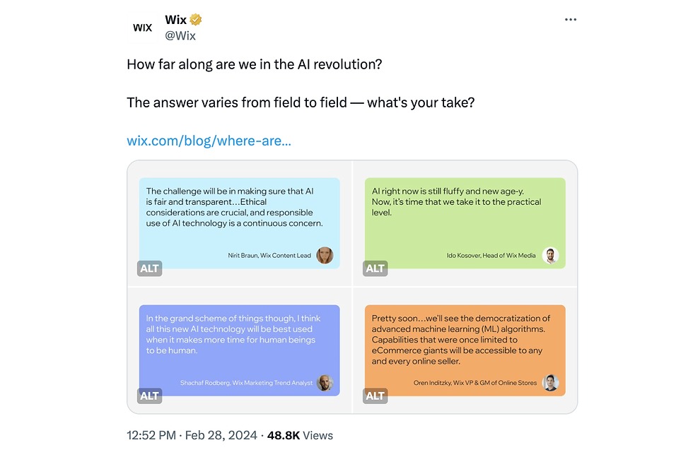Click Shachaf Rodberg's avatar photo
693x457 pixels.
pos(325,383)
